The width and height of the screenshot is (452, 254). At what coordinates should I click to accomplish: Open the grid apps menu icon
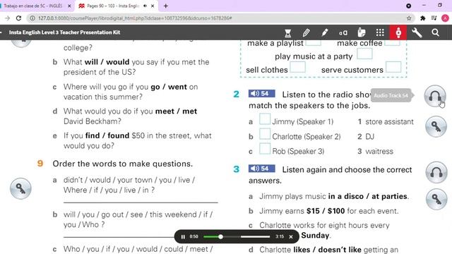pyautogui.click(x=380, y=32)
